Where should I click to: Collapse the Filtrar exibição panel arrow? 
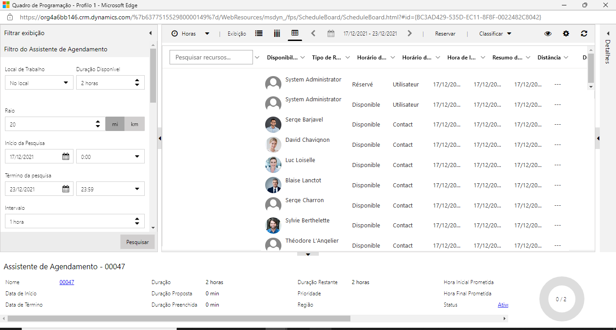[x=151, y=33]
